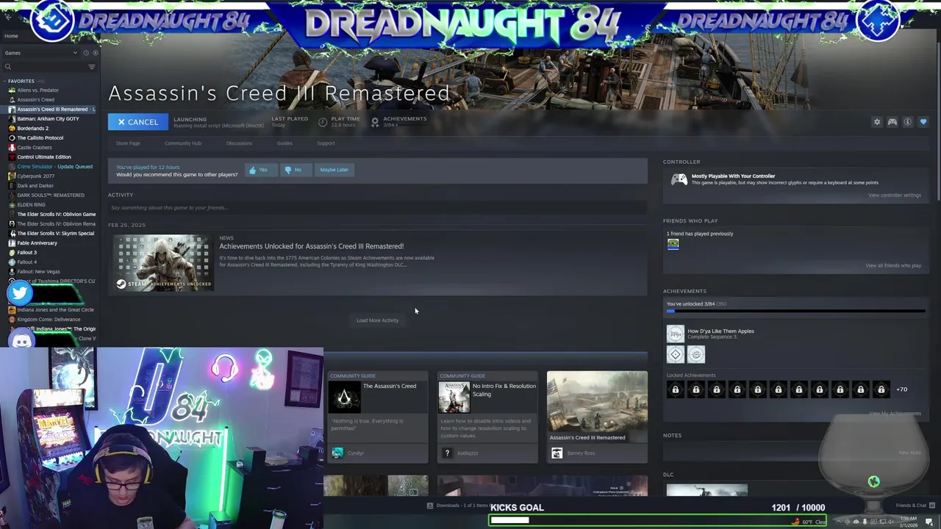This screenshot has height=529, width=941.
Task: Open Achievements Unlocked news thumbnail
Action: 164,263
